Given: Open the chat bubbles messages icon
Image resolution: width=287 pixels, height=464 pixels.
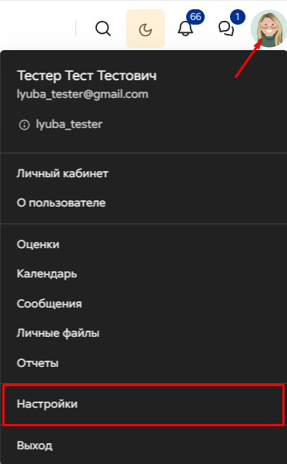Looking at the screenshot, I should point(226,29).
